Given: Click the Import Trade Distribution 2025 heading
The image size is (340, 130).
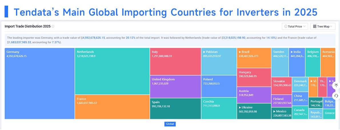Looking at the screenshot, I should click(x=27, y=27).
